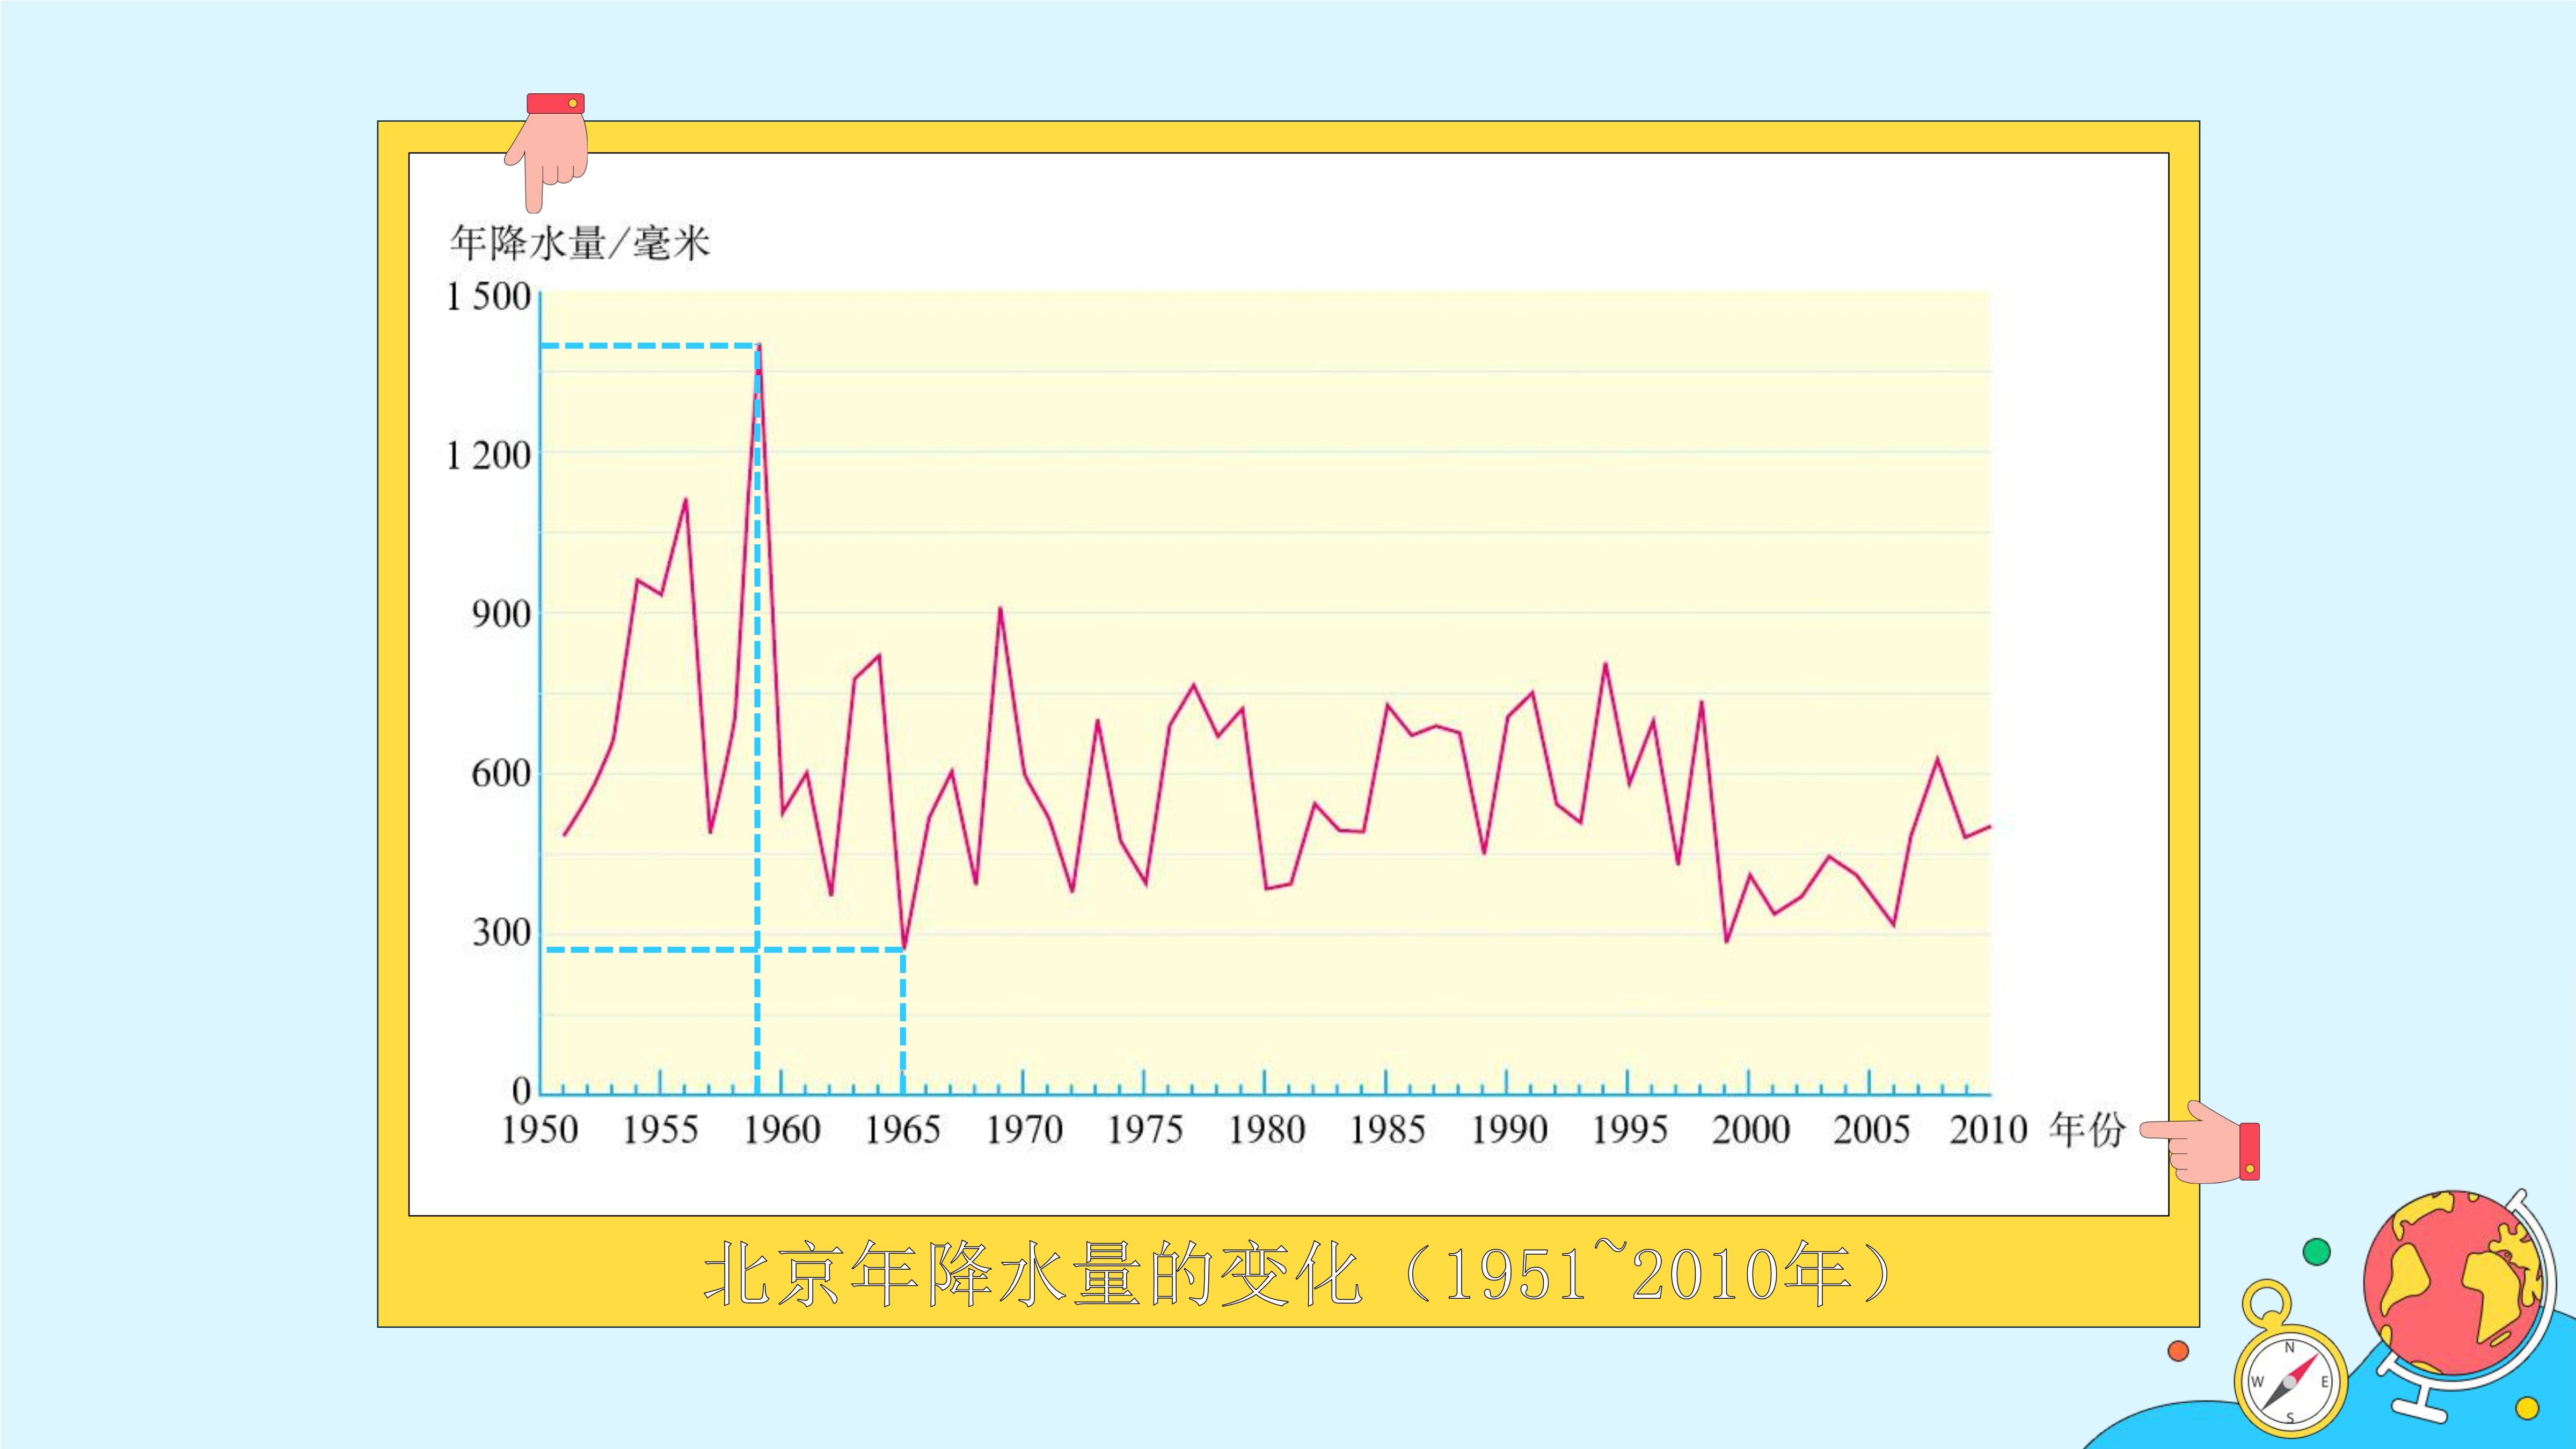This screenshot has width=2576, height=1449.
Task: Click the x-axis year 1950
Action: click(x=540, y=1130)
